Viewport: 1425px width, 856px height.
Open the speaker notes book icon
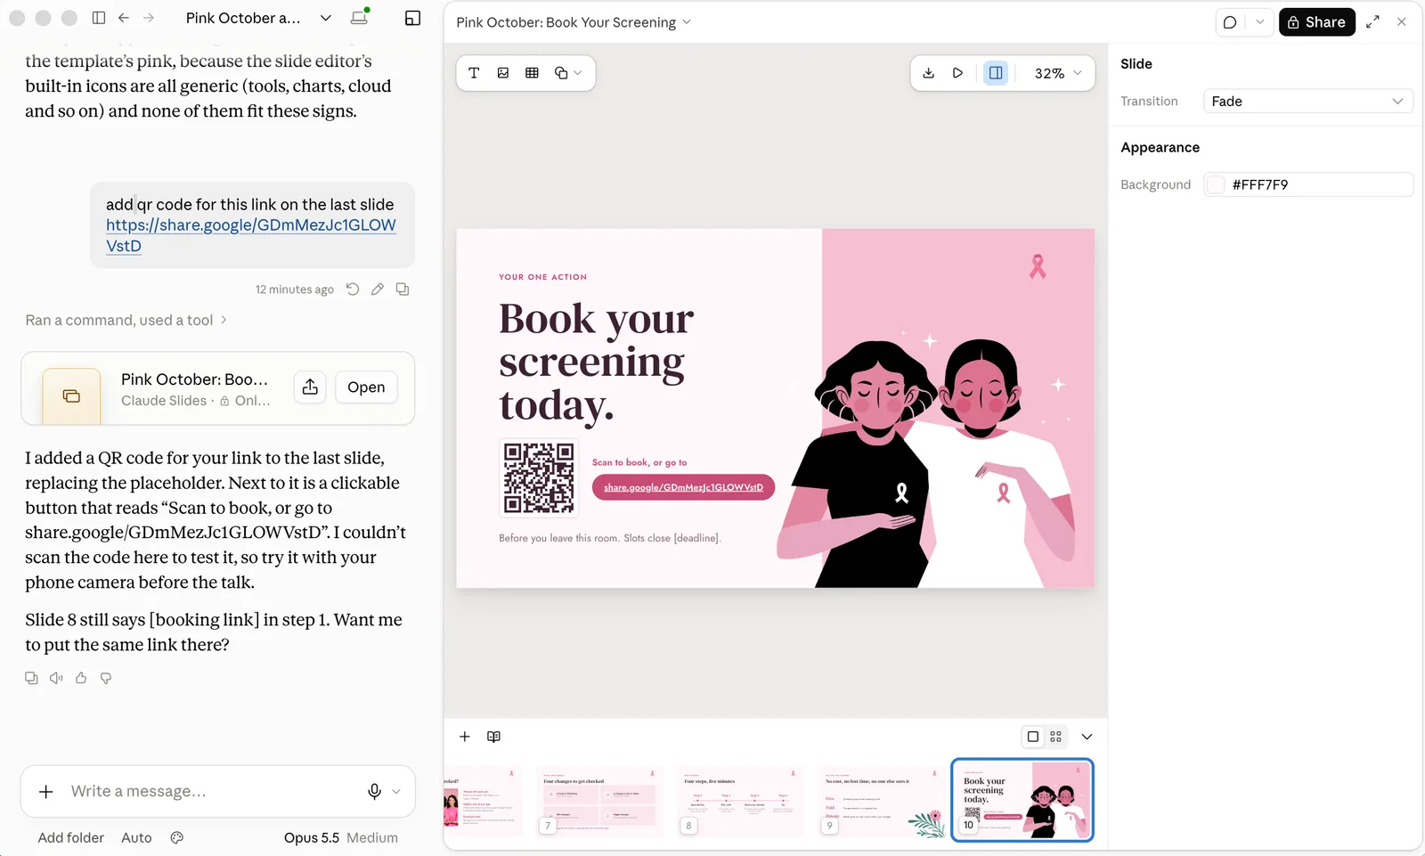tap(493, 737)
